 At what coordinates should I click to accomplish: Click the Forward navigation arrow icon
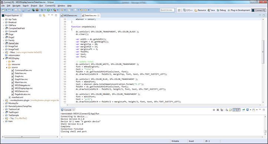click(x=92, y=10)
